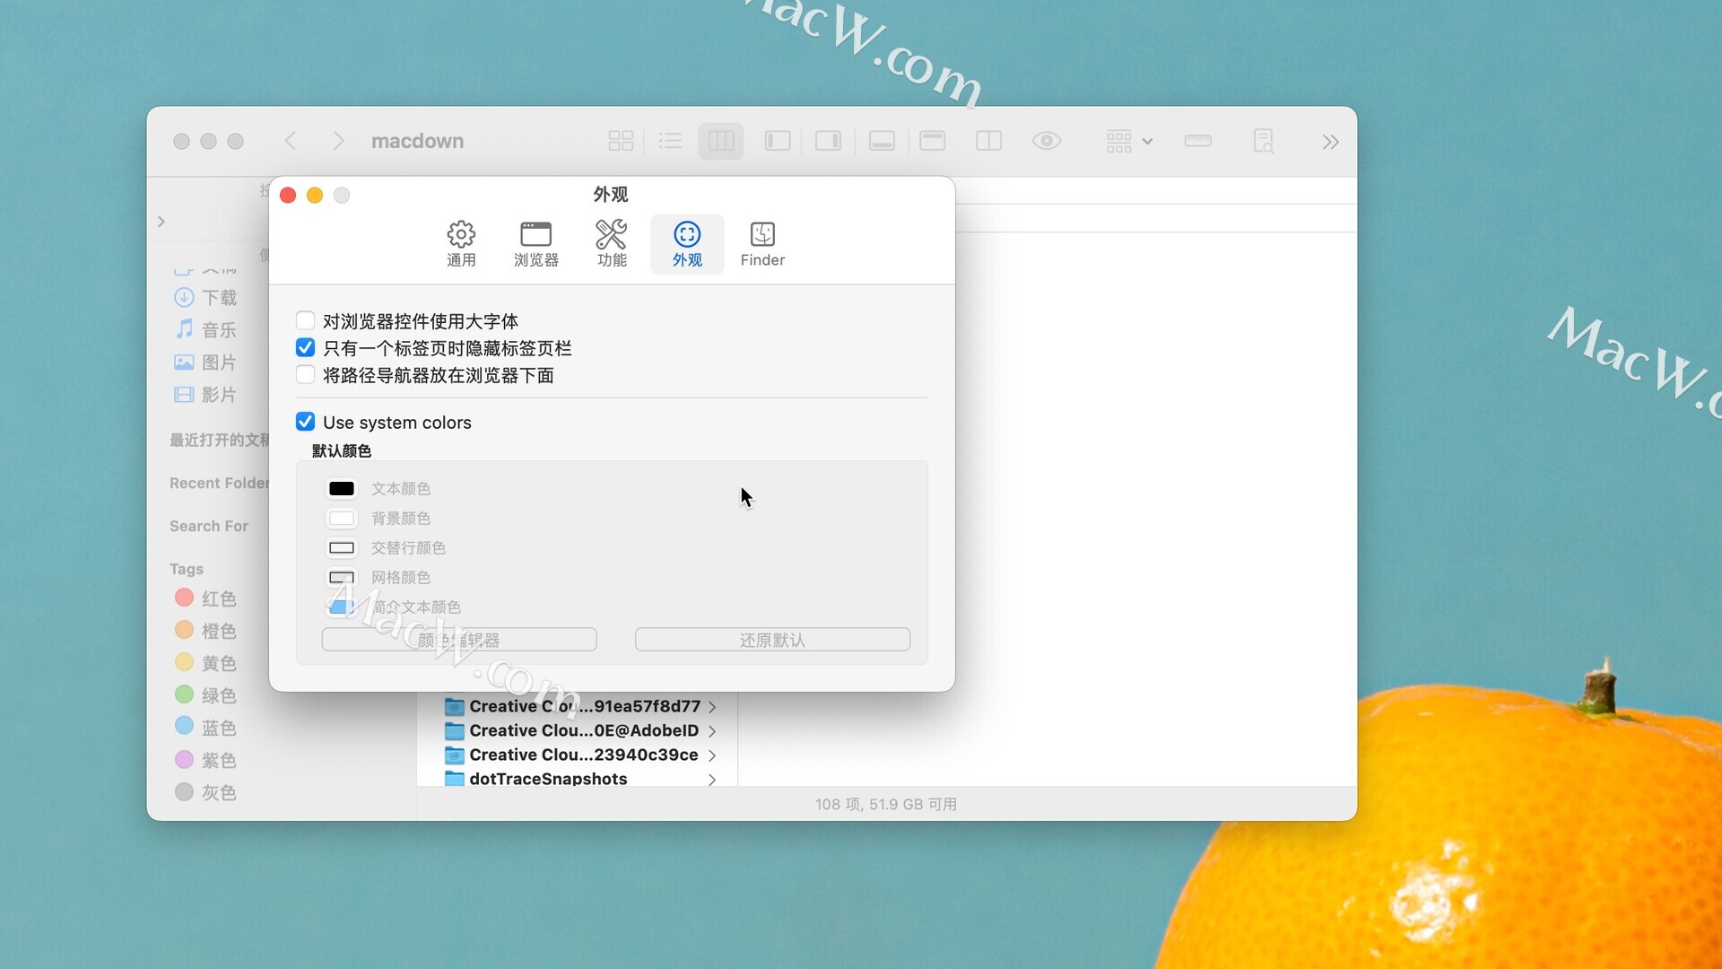Toggle dual-pane split view icon
Viewport: 1722px width, 969px height.
pos(988,141)
